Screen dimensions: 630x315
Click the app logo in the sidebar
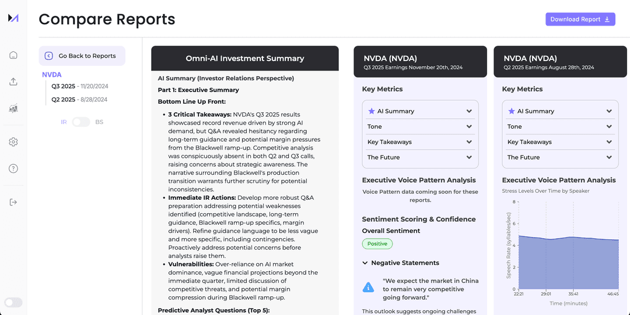pos(13,18)
